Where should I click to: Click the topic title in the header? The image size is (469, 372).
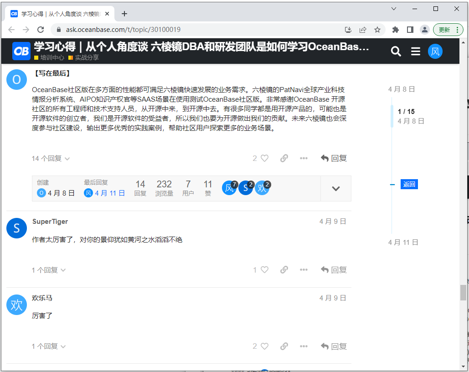coord(201,46)
